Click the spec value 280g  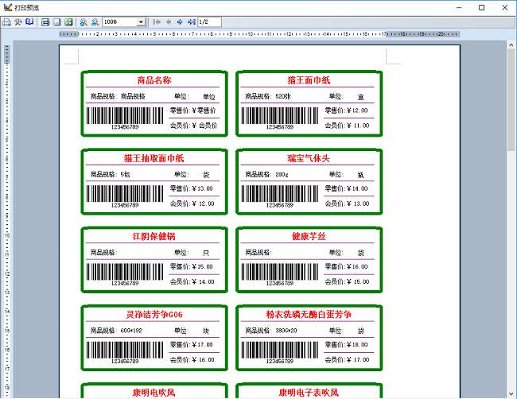(x=282, y=174)
